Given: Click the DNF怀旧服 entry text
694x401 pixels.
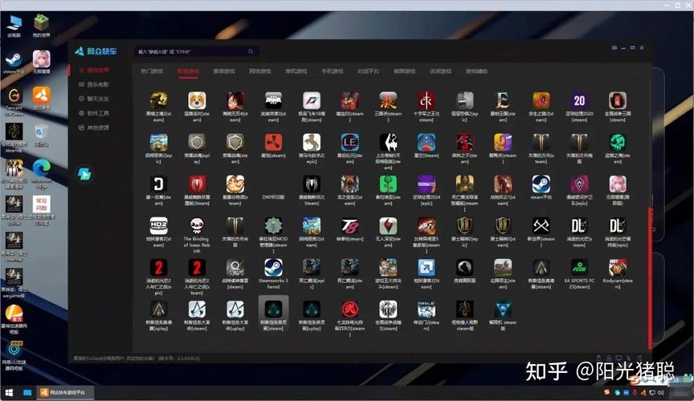Looking at the screenshot, I should [273, 197].
